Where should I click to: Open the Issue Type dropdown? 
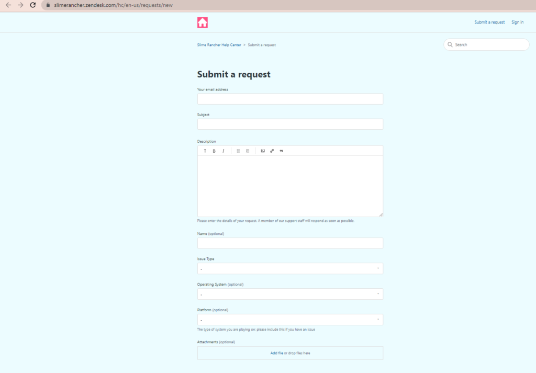(x=290, y=268)
